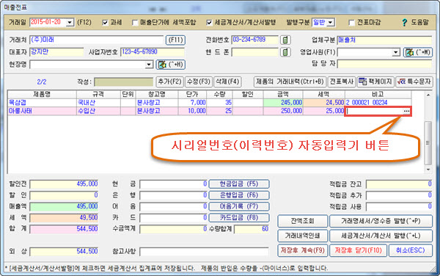Click 전표복사 button
Image resolution: width=440 pixels, height=276 pixels.
pyautogui.click(x=342, y=81)
